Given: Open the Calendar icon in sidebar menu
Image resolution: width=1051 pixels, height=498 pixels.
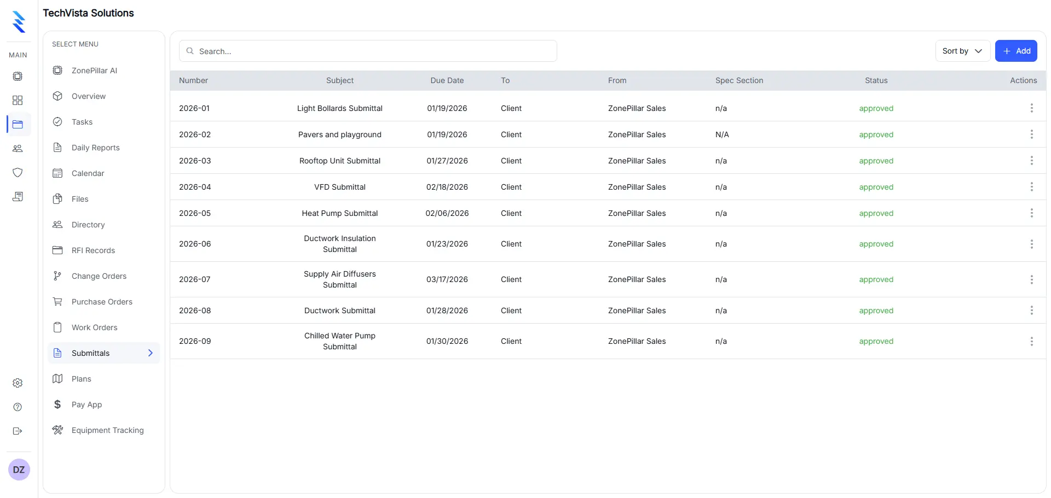Looking at the screenshot, I should (57, 173).
